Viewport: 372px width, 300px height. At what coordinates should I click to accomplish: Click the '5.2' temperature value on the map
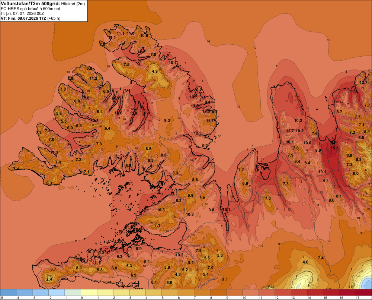(185, 270)
